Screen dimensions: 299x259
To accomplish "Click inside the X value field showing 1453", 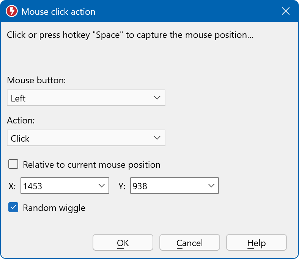I will [x=57, y=186].
